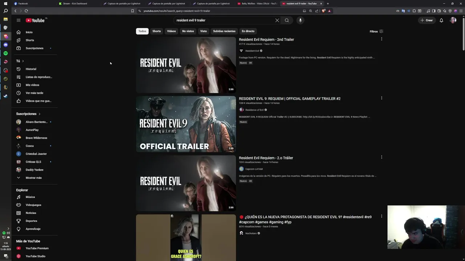The width and height of the screenshot is (465, 261).
Task: Open options menu for 2.o Tráiler video
Action: (x=381, y=157)
